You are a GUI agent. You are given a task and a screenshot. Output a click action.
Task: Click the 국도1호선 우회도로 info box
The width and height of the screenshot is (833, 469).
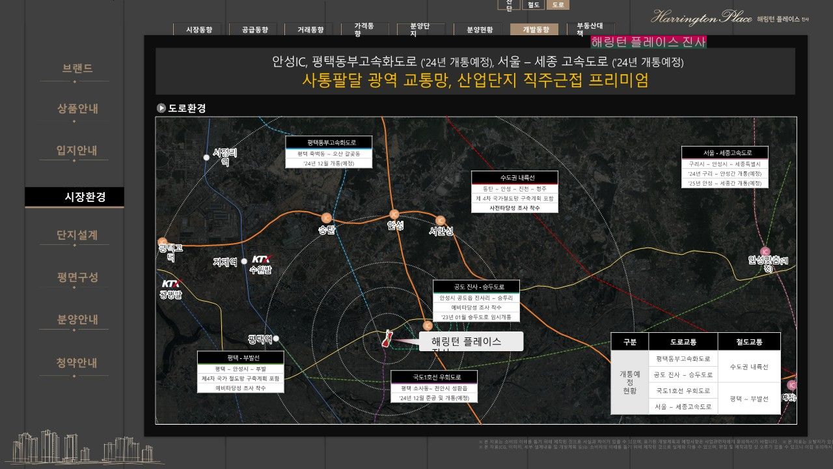434,387
